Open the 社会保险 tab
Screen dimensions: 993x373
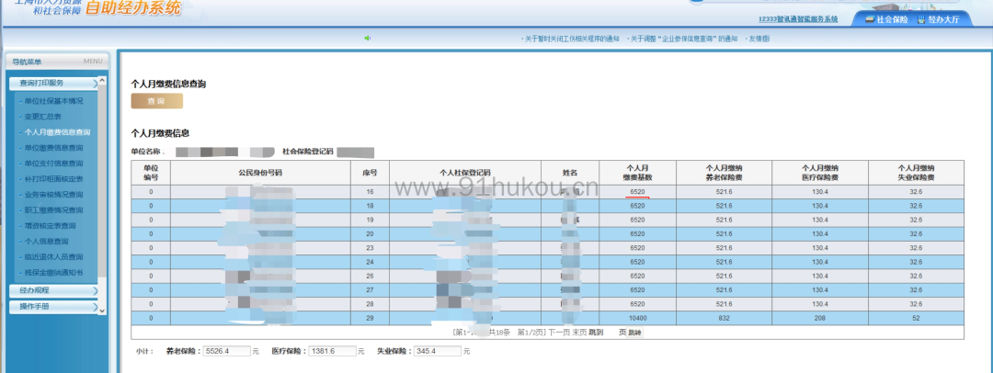point(886,18)
